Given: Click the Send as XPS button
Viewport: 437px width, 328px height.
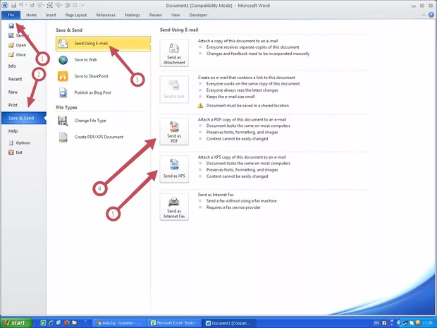Looking at the screenshot, I should pos(174,169).
